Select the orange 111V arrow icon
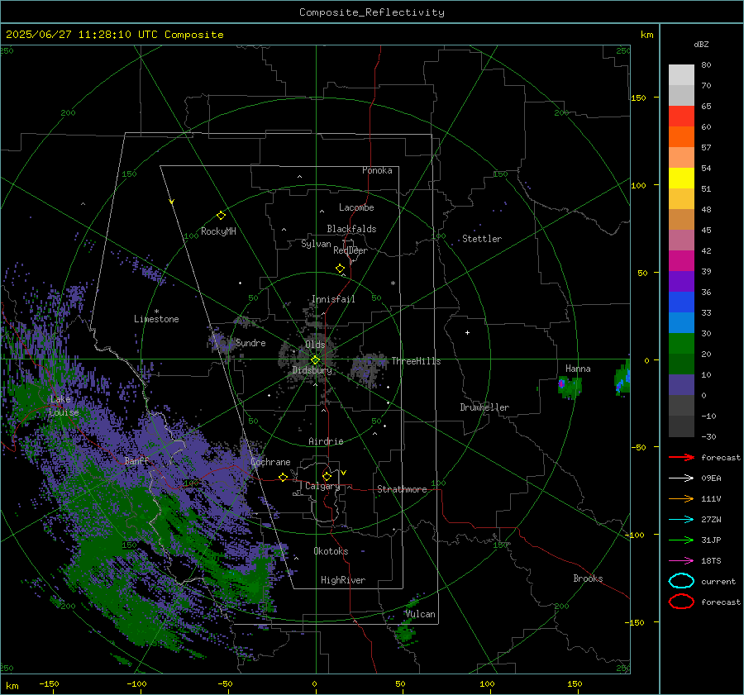The width and height of the screenshot is (744, 695). (681, 498)
